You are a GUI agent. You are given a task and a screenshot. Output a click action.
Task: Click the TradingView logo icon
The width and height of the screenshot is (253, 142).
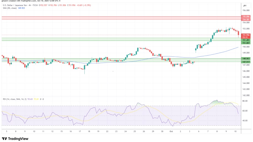pyautogui.click(x=5, y=138)
